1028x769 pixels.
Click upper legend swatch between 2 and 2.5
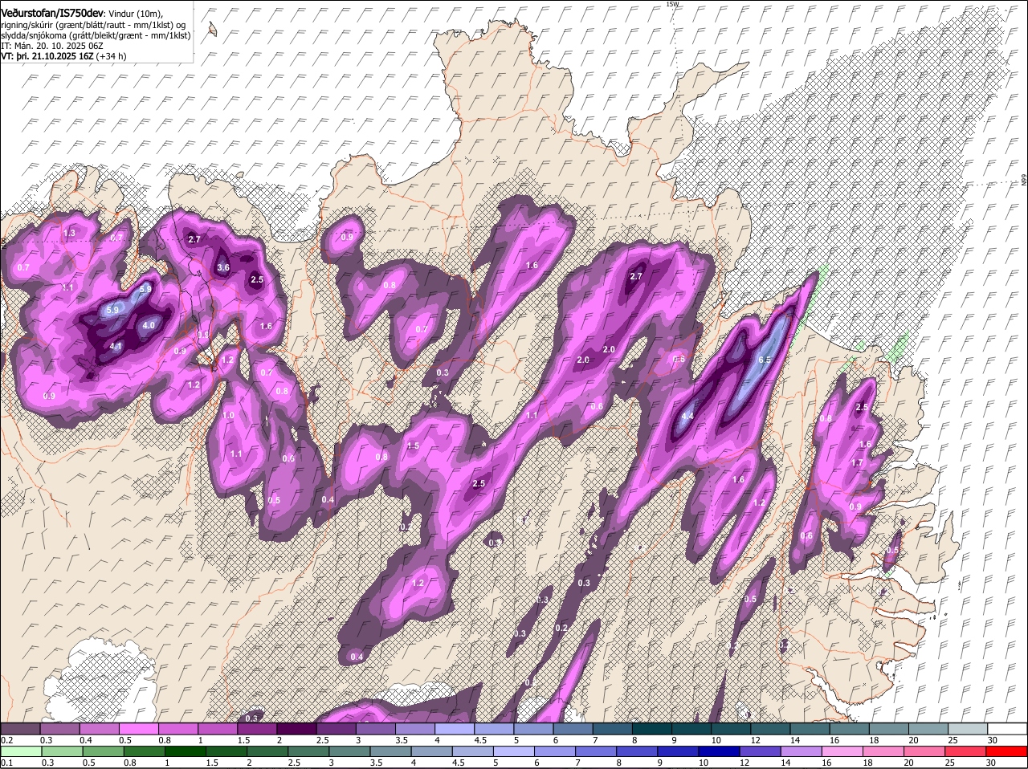pyautogui.click(x=296, y=728)
